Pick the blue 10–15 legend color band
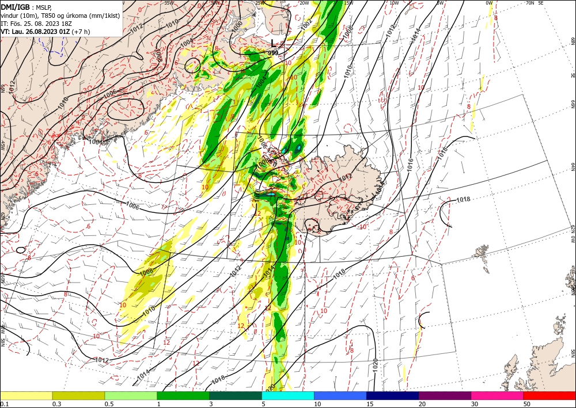 coord(340,395)
